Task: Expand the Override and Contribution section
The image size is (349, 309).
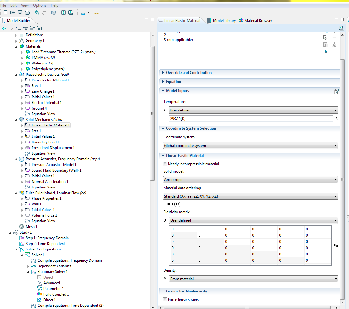Action: 189,73
